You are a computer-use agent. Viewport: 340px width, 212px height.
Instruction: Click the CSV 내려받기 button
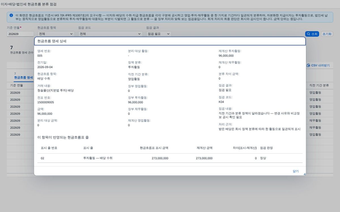pyautogui.click(x=318, y=65)
